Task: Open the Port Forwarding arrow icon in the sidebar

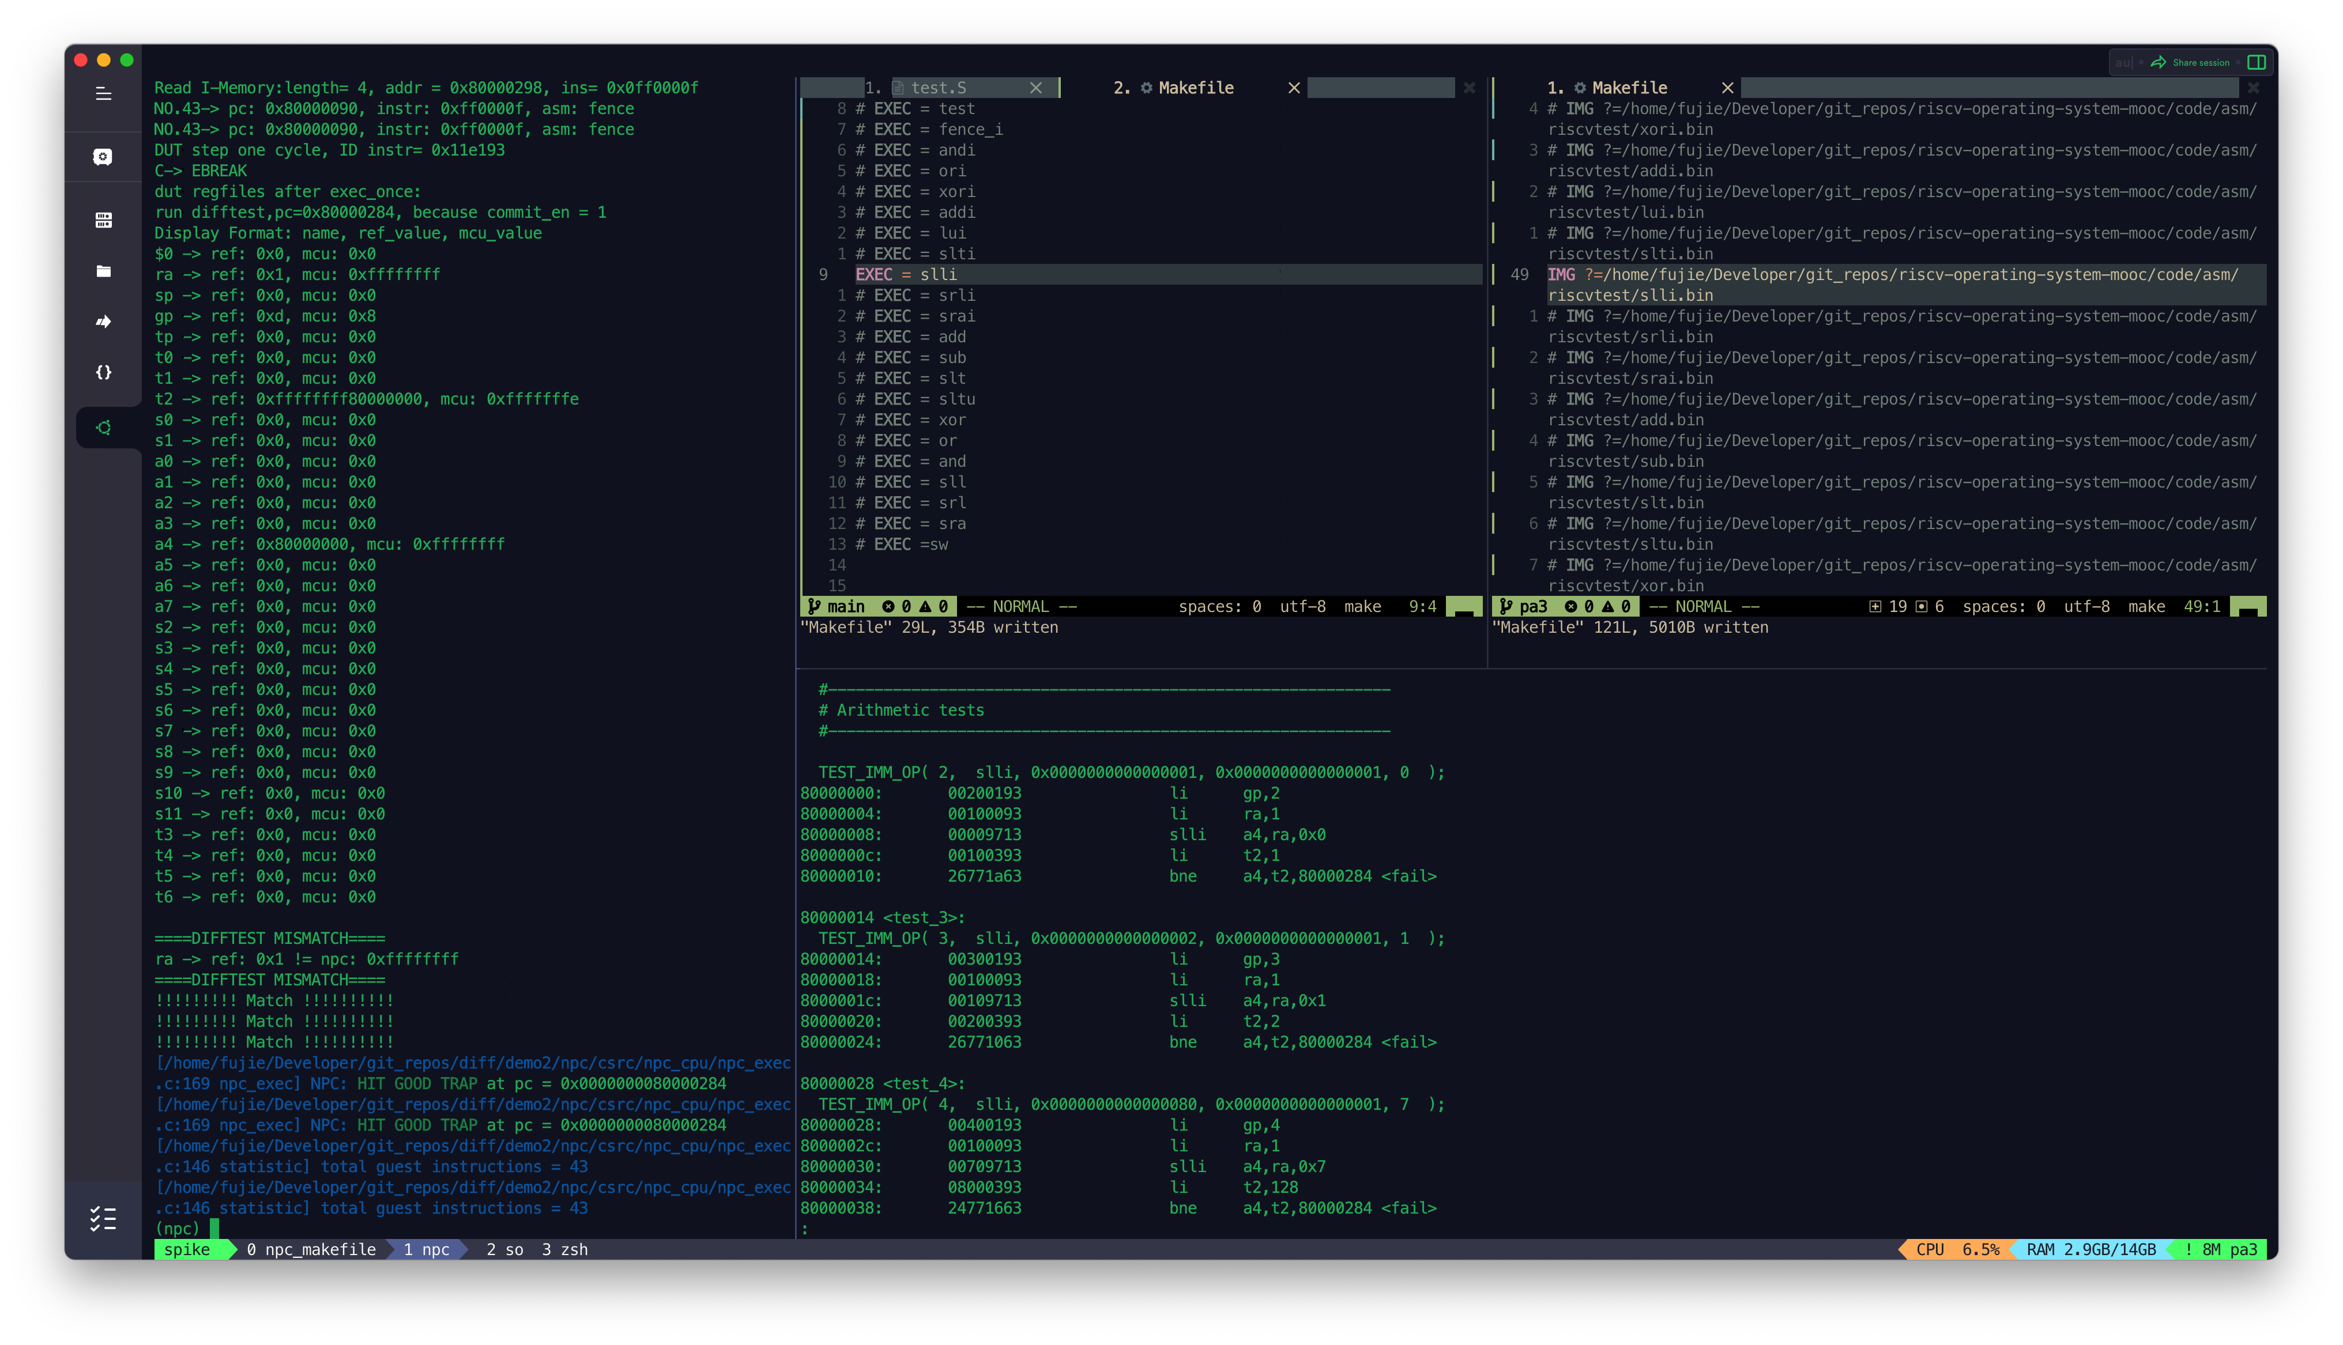Action: [103, 322]
